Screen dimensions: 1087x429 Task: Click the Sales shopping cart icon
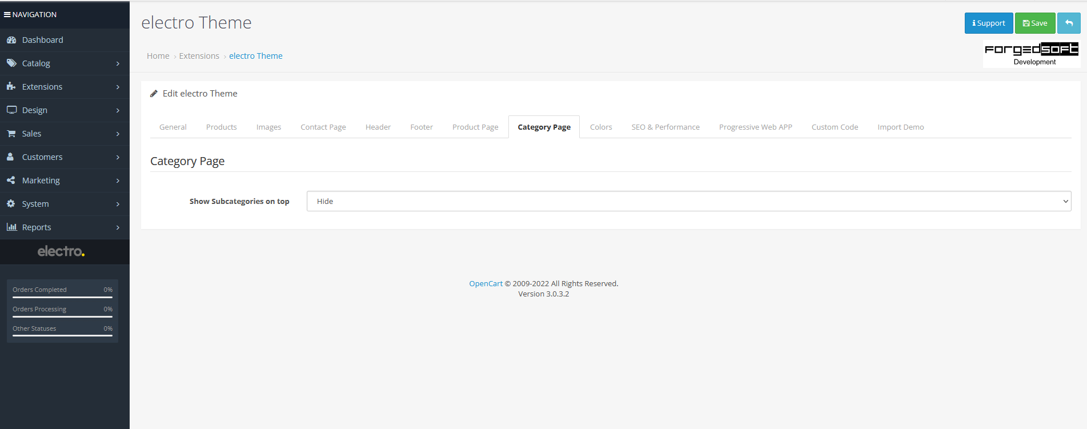coord(11,133)
